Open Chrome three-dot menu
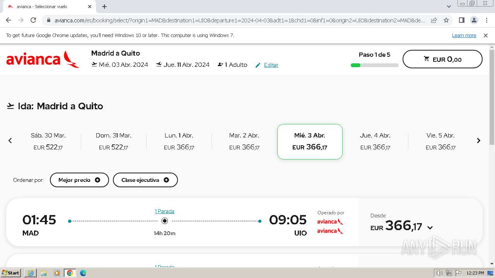The height and width of the screenshot is (278, 495). pyautogui.click(x=486, y=20)
